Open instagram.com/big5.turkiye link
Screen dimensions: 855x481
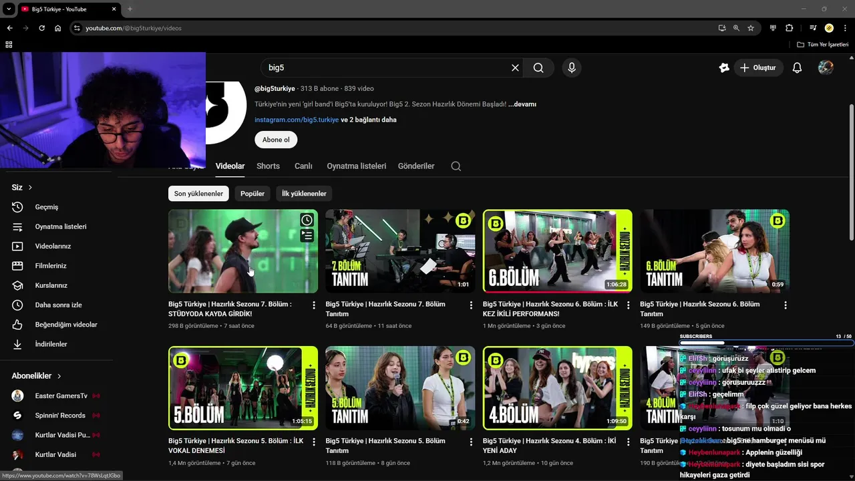pyautogui.click(x=297, y=120)
